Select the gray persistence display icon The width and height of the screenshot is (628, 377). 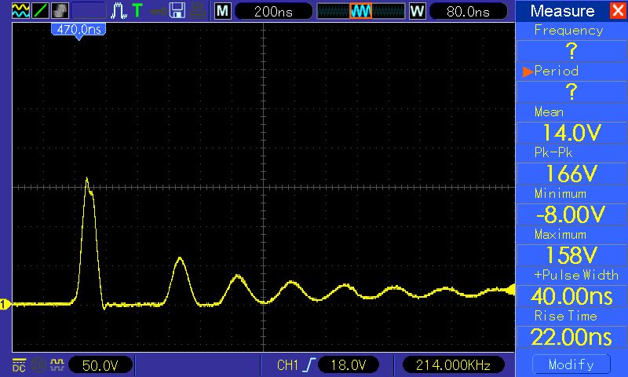pos(60,10)
